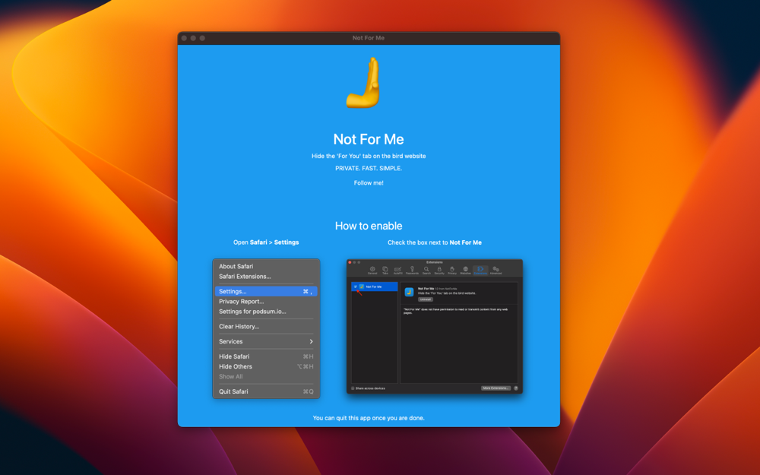The height and width of the screenshot is (475, 760).
Task: Close the Not For Me app window
Action: pos(184,38)
